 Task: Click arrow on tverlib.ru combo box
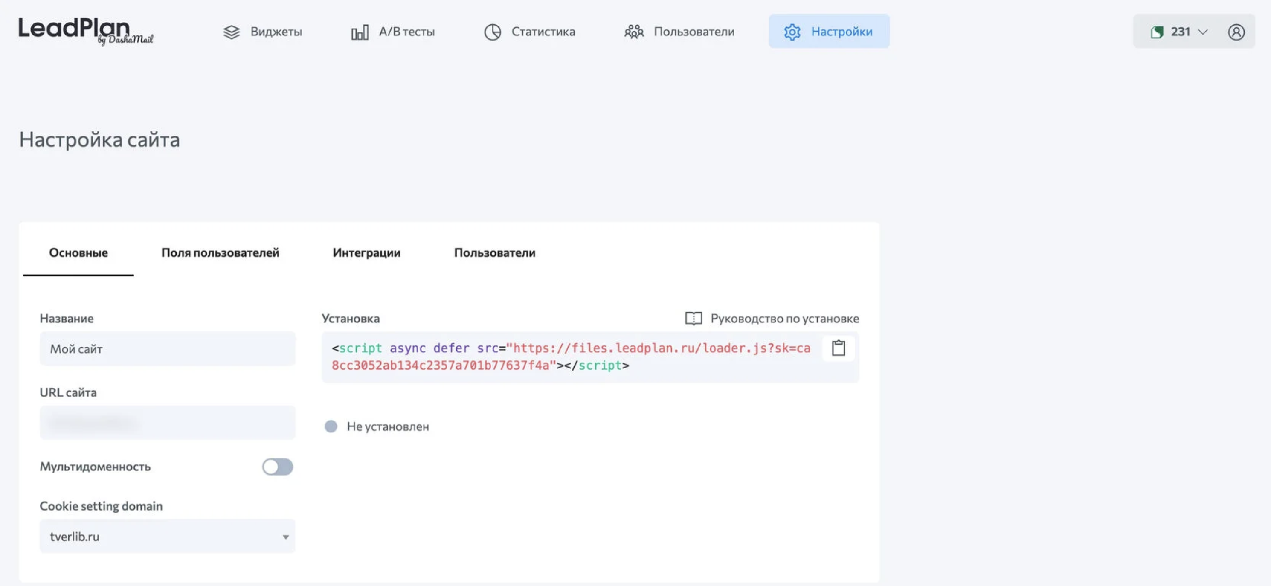pyautogui.click(x=285, y=537)
